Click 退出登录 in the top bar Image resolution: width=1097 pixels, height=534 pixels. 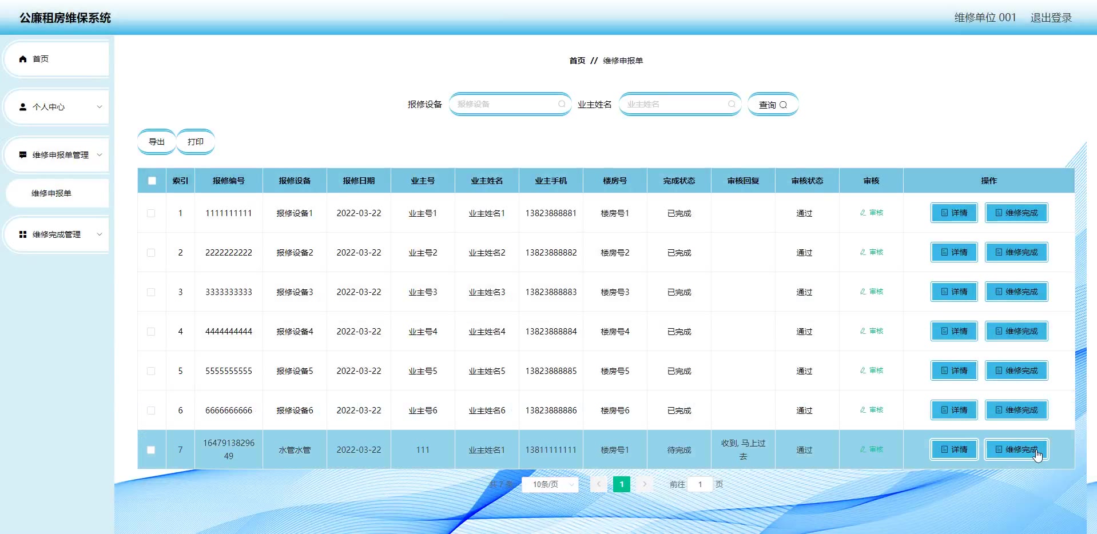[1051, 18]
